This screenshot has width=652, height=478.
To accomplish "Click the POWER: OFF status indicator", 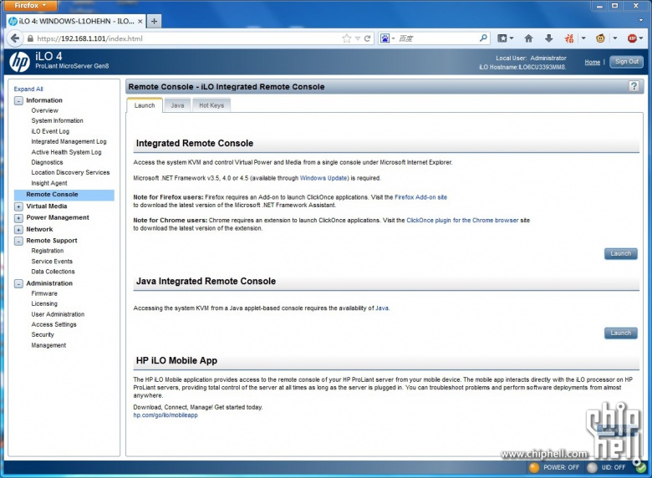I will [x=554, y=467].
